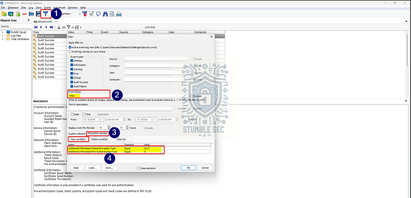Image resolution: width=411 pixels, height=198 pixels.
Task: Open the File menu
Action: [x=3, y=8]
